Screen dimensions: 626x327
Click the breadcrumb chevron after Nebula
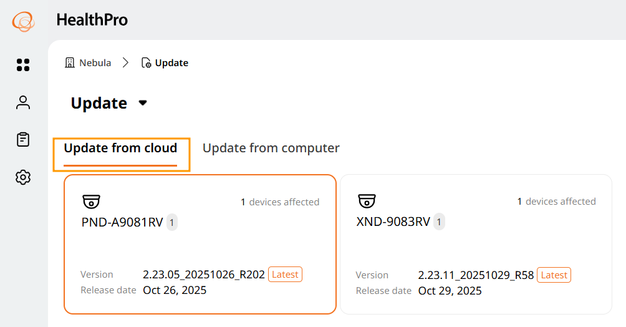coord(126,62)
